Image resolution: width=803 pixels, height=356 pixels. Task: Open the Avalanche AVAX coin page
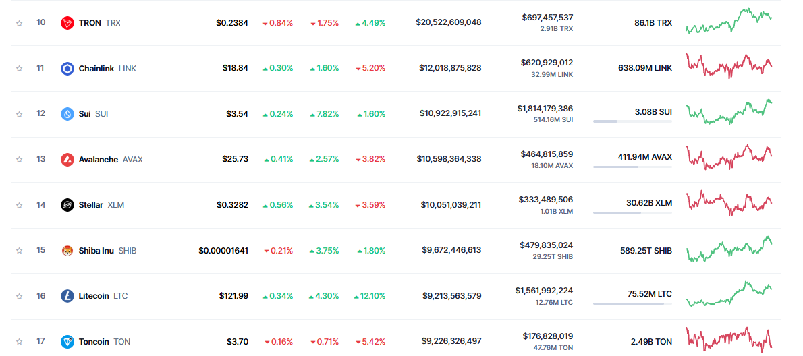point(111,160)
